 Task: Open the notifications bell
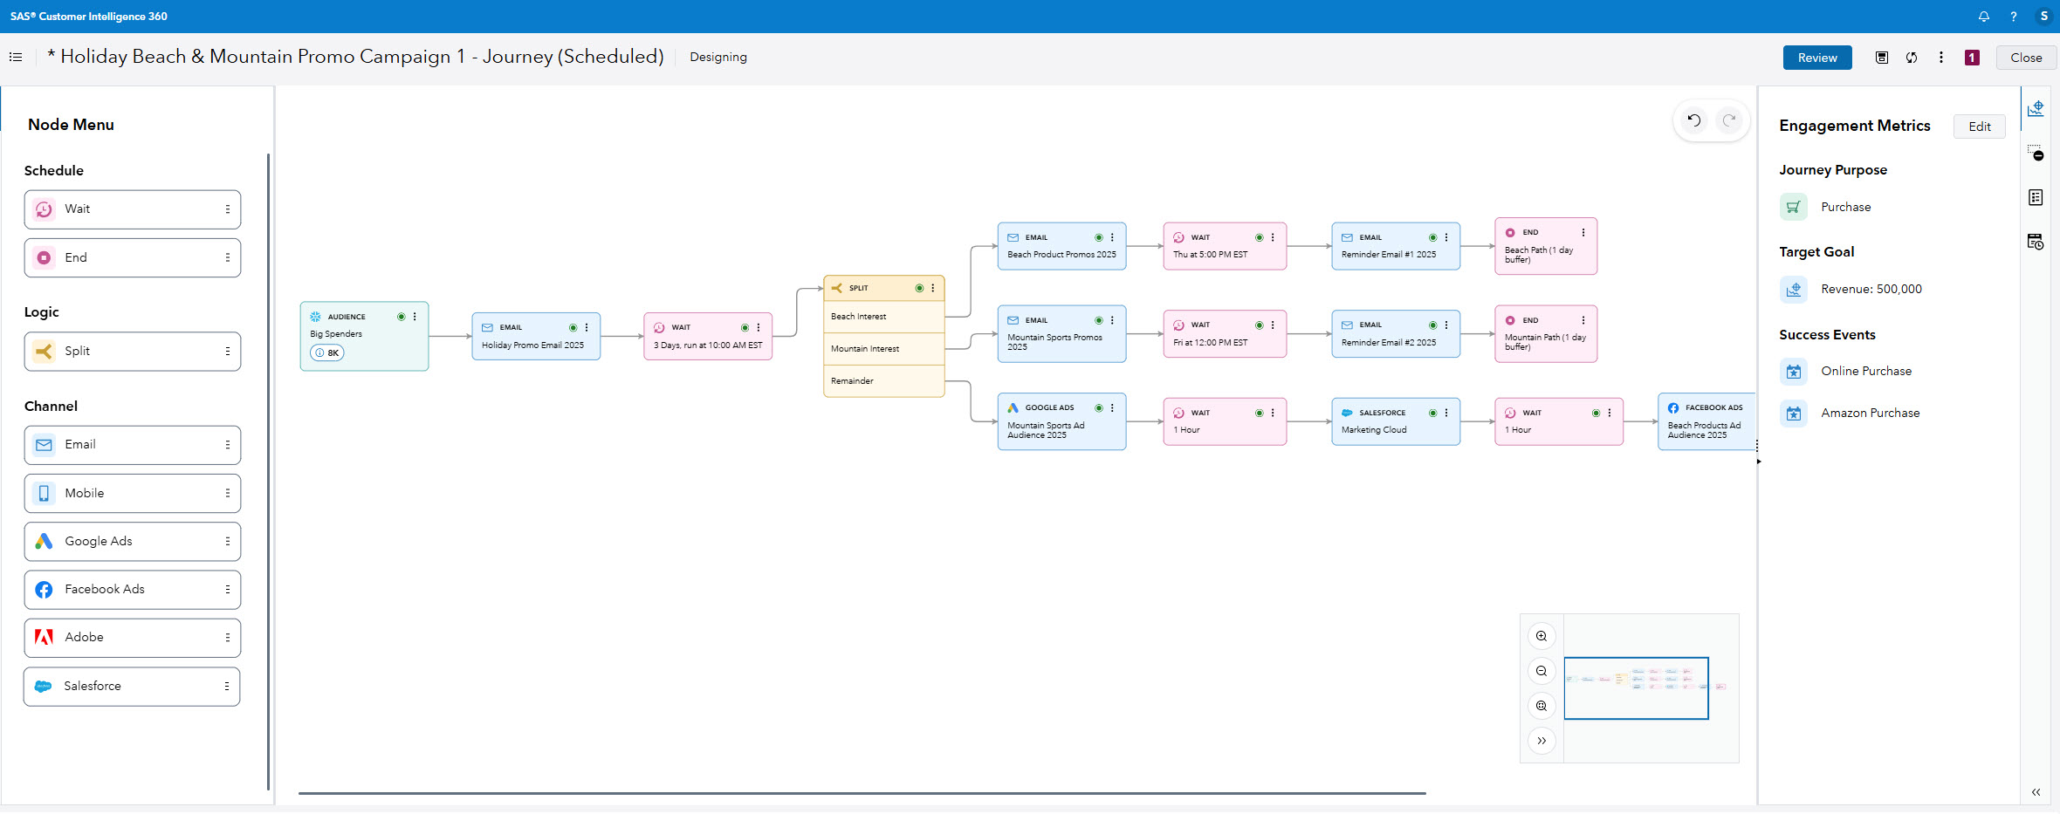[1984, 17]
